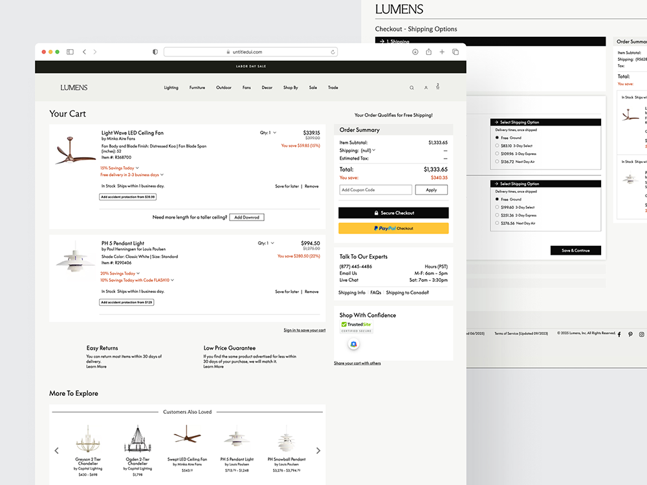
Task: Click the Secure Checkout button
Action: (393, 213)
